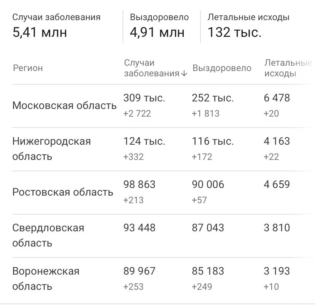The image size is (315, 305).
Task: Sort table by Регион column header
Action: click(28, 68)
